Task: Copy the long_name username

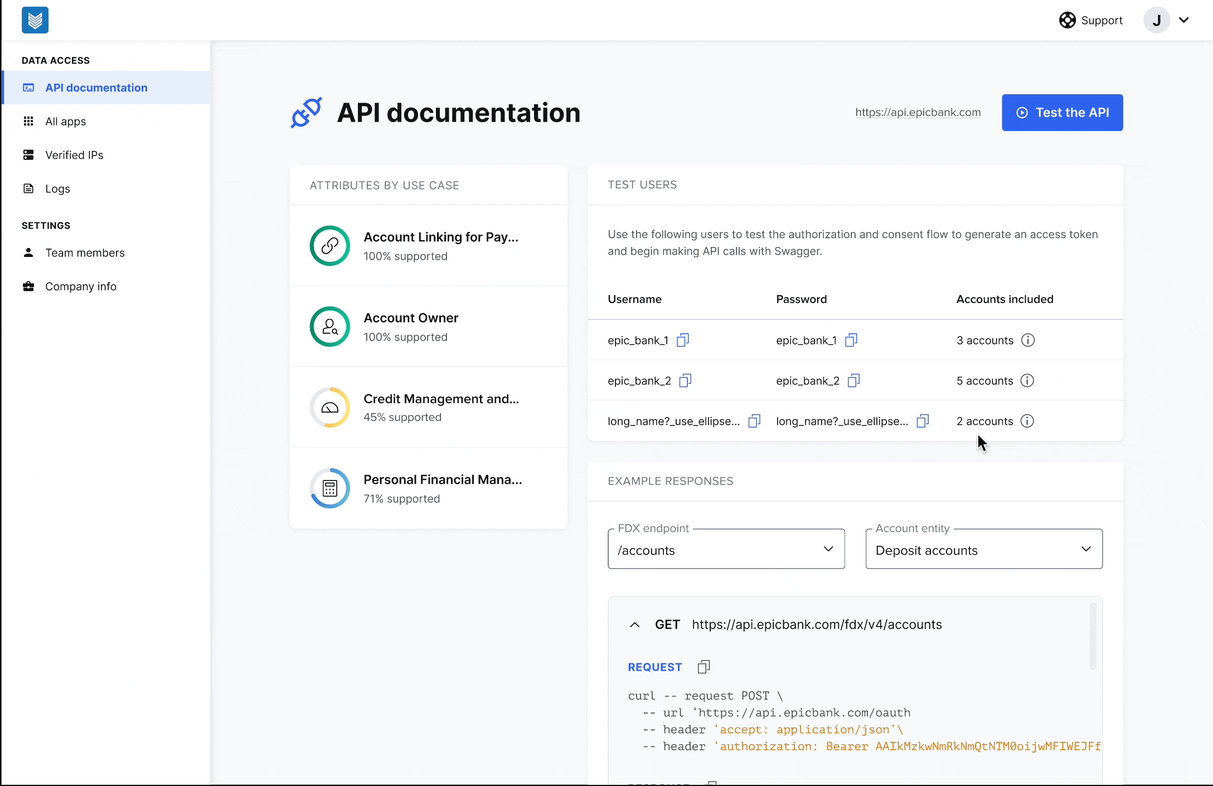Action: coord(754,421)
